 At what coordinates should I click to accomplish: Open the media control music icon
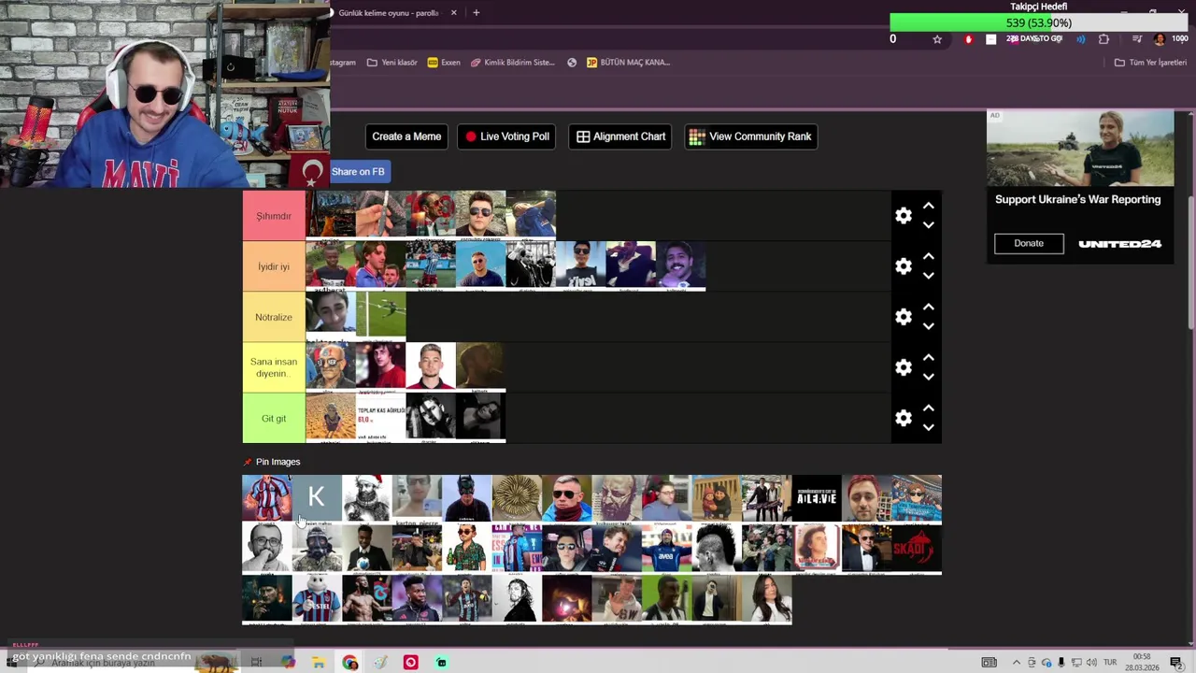1136,39
